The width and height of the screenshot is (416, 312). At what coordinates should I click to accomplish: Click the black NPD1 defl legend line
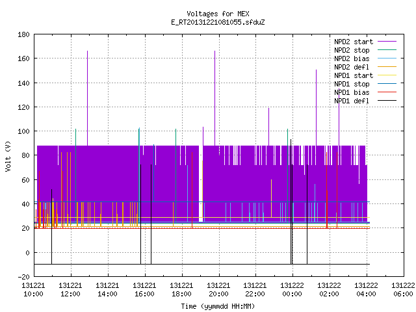(x=387, y=101)
